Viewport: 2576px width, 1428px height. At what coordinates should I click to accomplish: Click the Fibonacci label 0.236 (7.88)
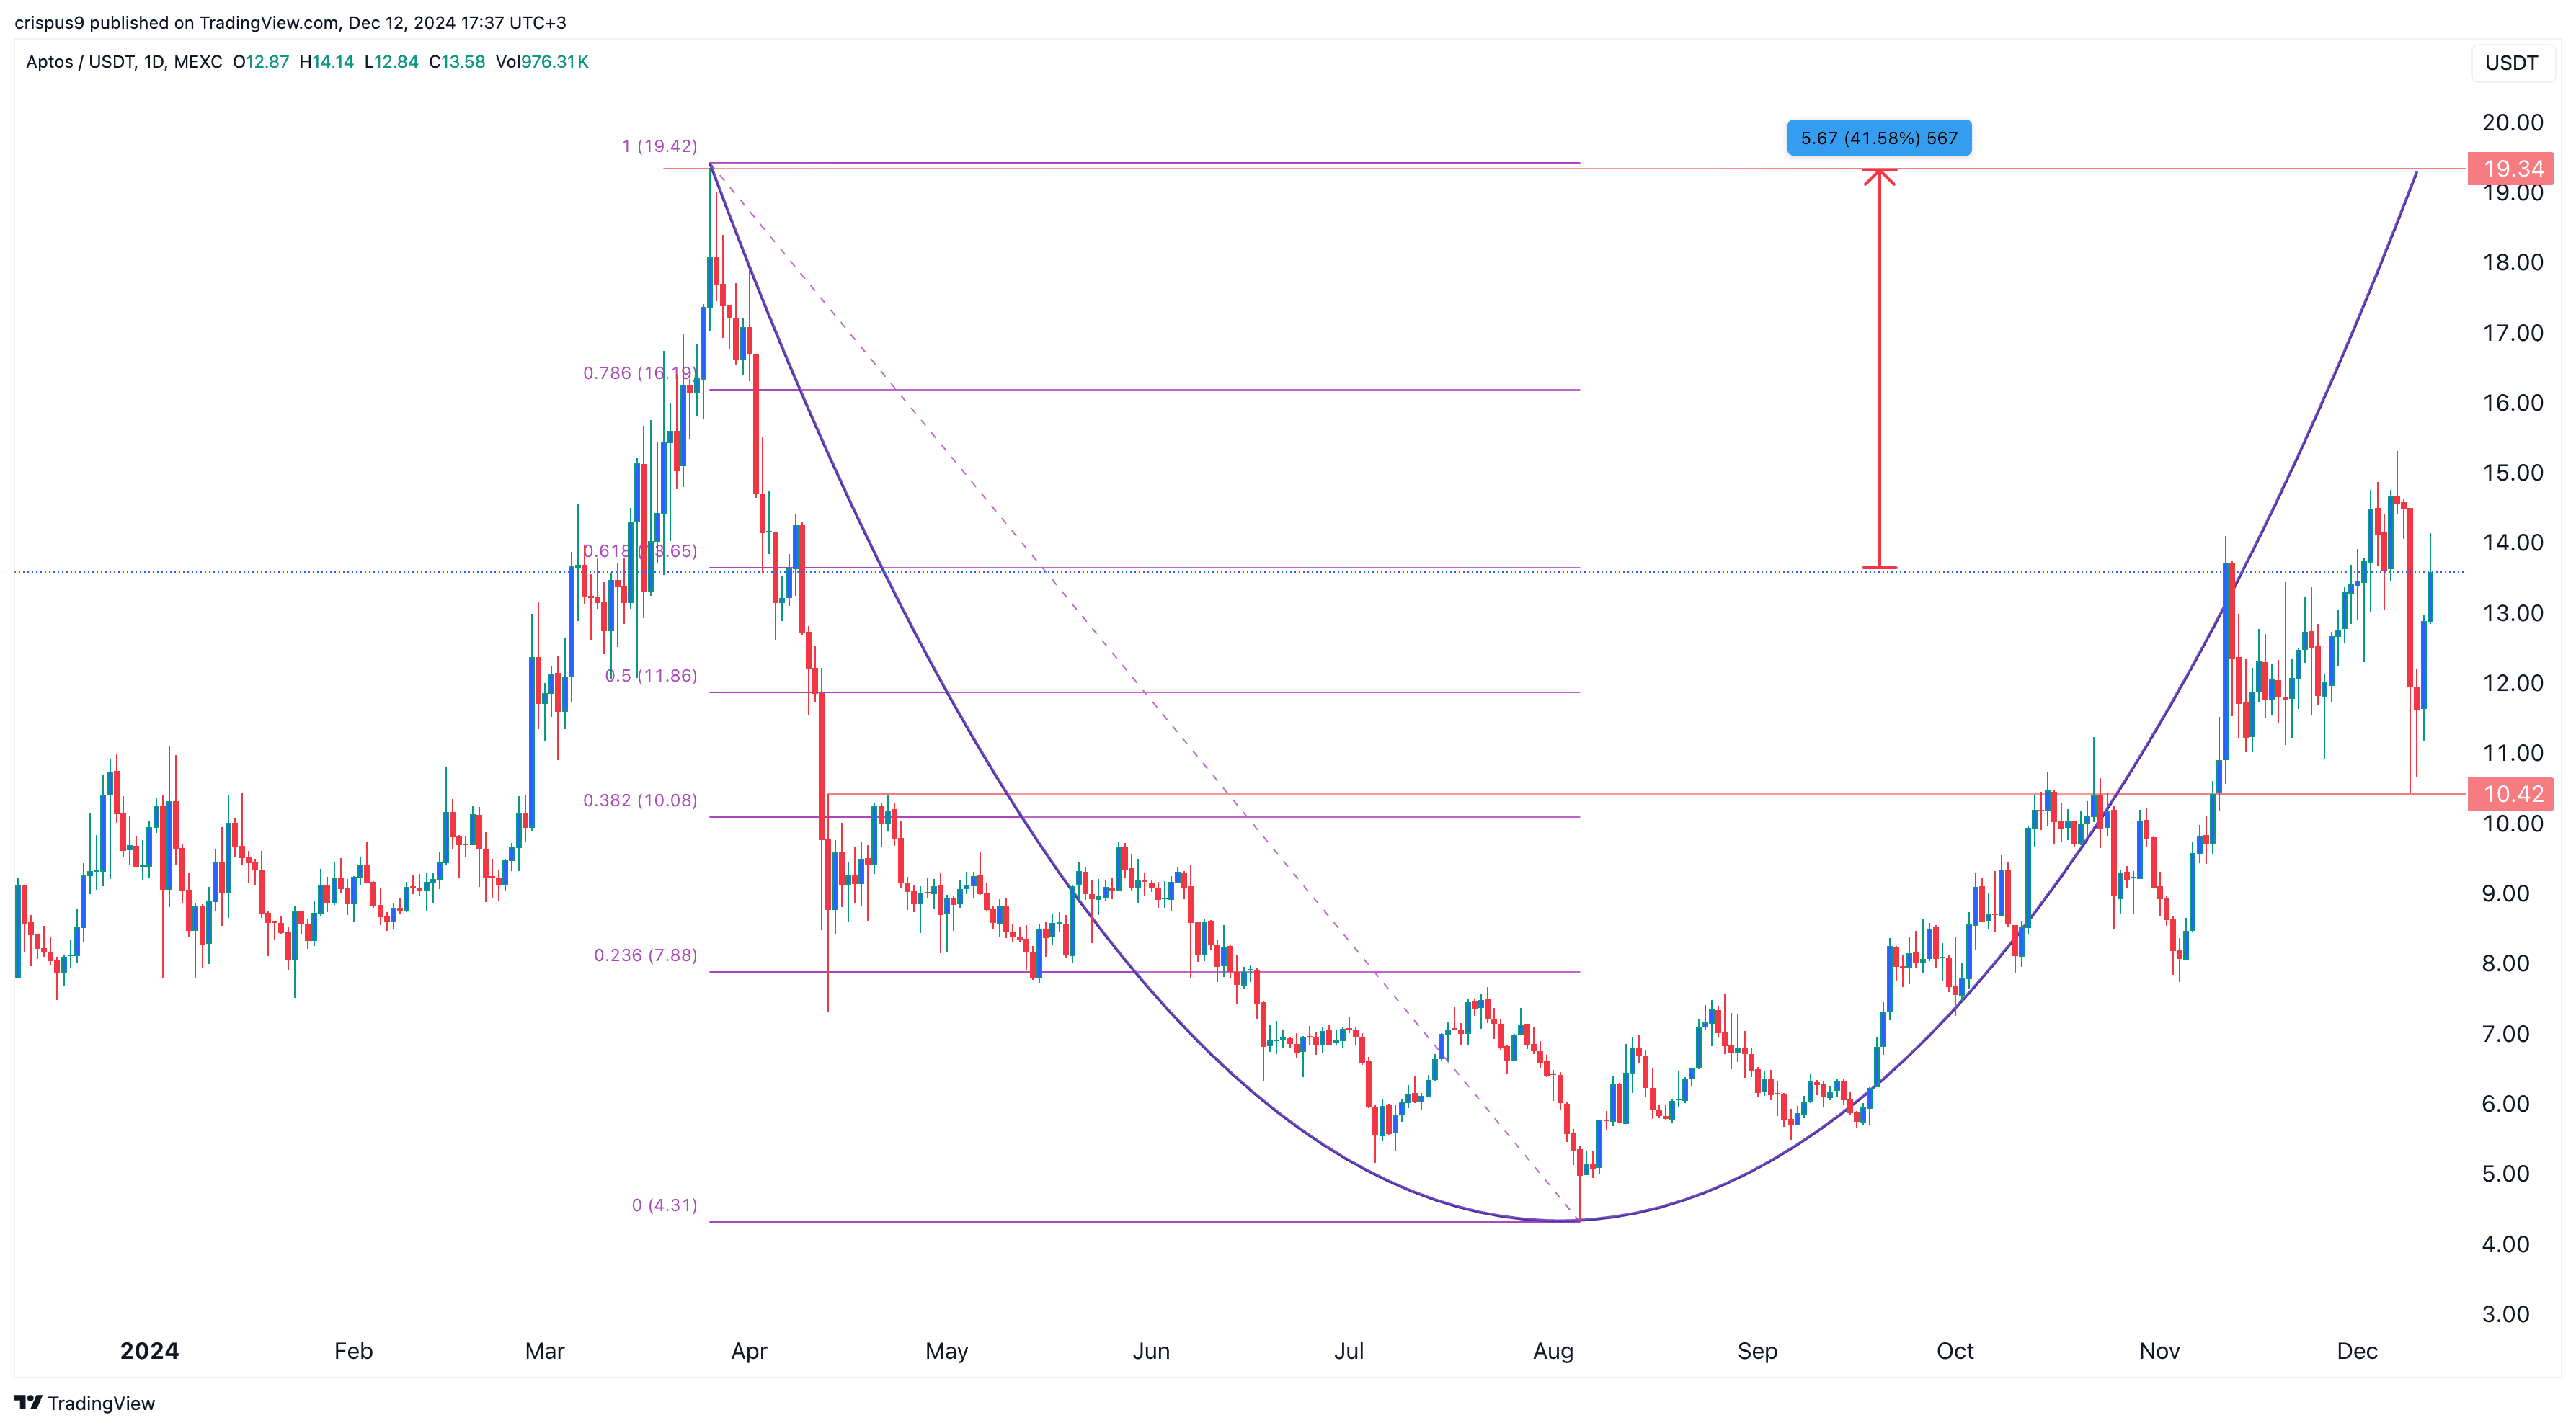tap(646, 955)
